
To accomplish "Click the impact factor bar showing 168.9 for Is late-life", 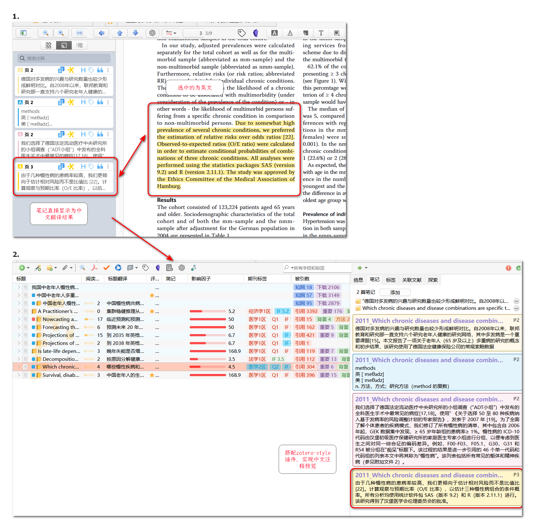I will coord(208,351).
